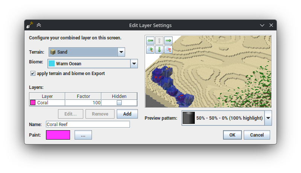Select the Coral row in the Layers table
Image resolution: width=301 pixels, height=173 pixels.
[x=83, y=103]
